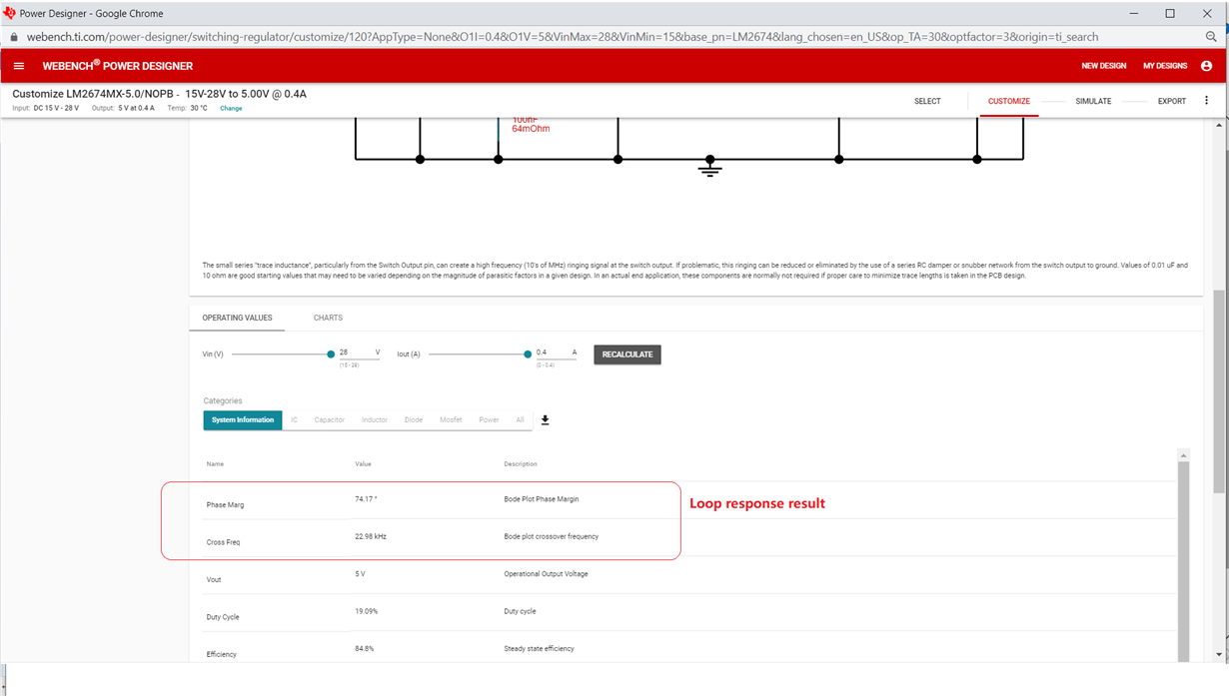Image resolution: width=1229 pixels, height=696 pixels.
Task: Click the WEBENCH POWER DESIGNER logo text
Action: (x=118, y=66)
